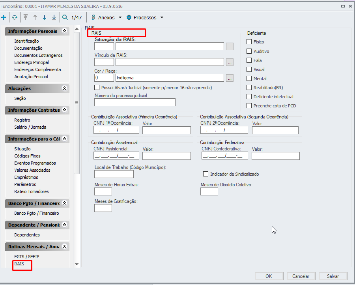This screenshot has height=285, width=355.
Task: Collapse Banco Pgto / Financeiro section
Action: (x=65, y=203)
